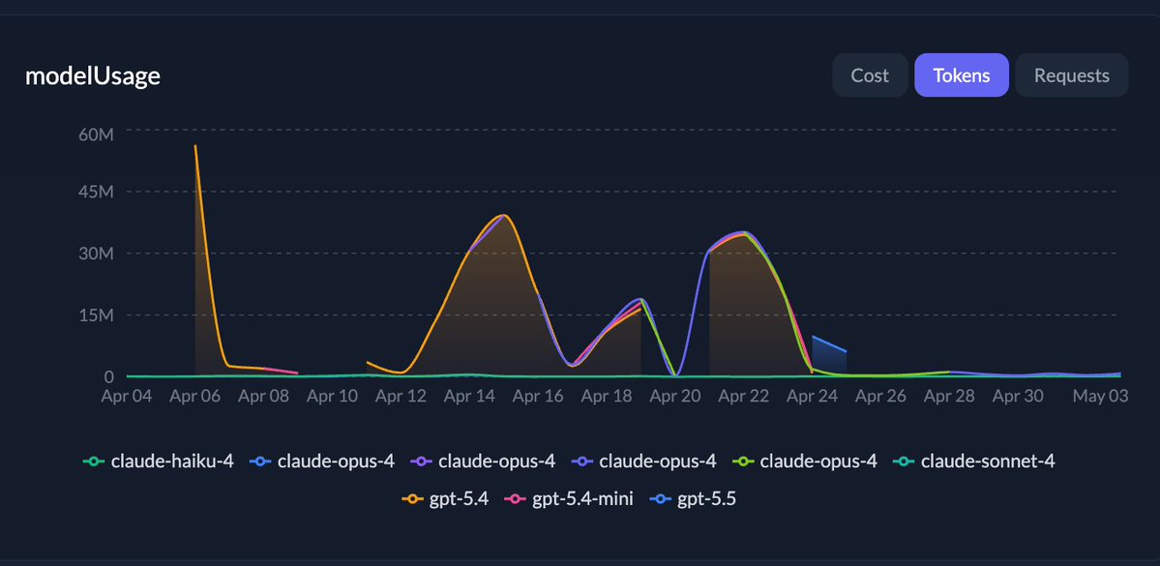This screenshot has width=1160, height=566.
Task: Toggle the gpt-5.4-mini legend entry
Action: point(568,499)
